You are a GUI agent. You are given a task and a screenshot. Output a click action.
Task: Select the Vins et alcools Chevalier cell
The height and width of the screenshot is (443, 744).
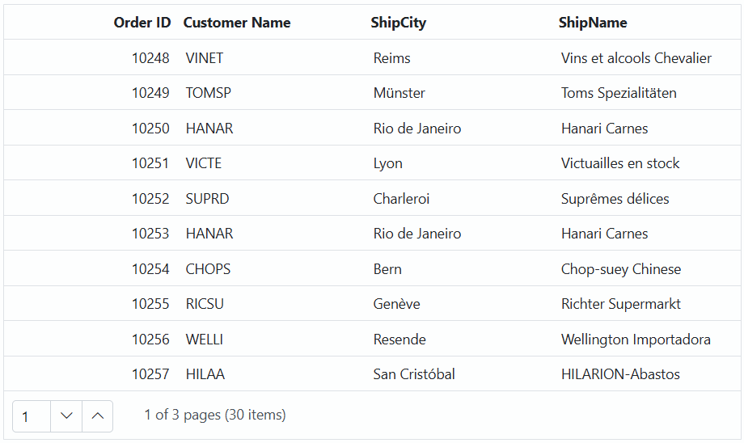point(646,57)
